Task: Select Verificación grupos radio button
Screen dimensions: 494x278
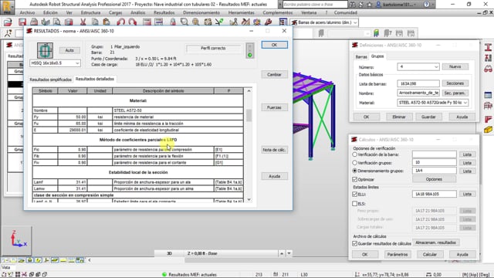Action: [x=355, y=163]
